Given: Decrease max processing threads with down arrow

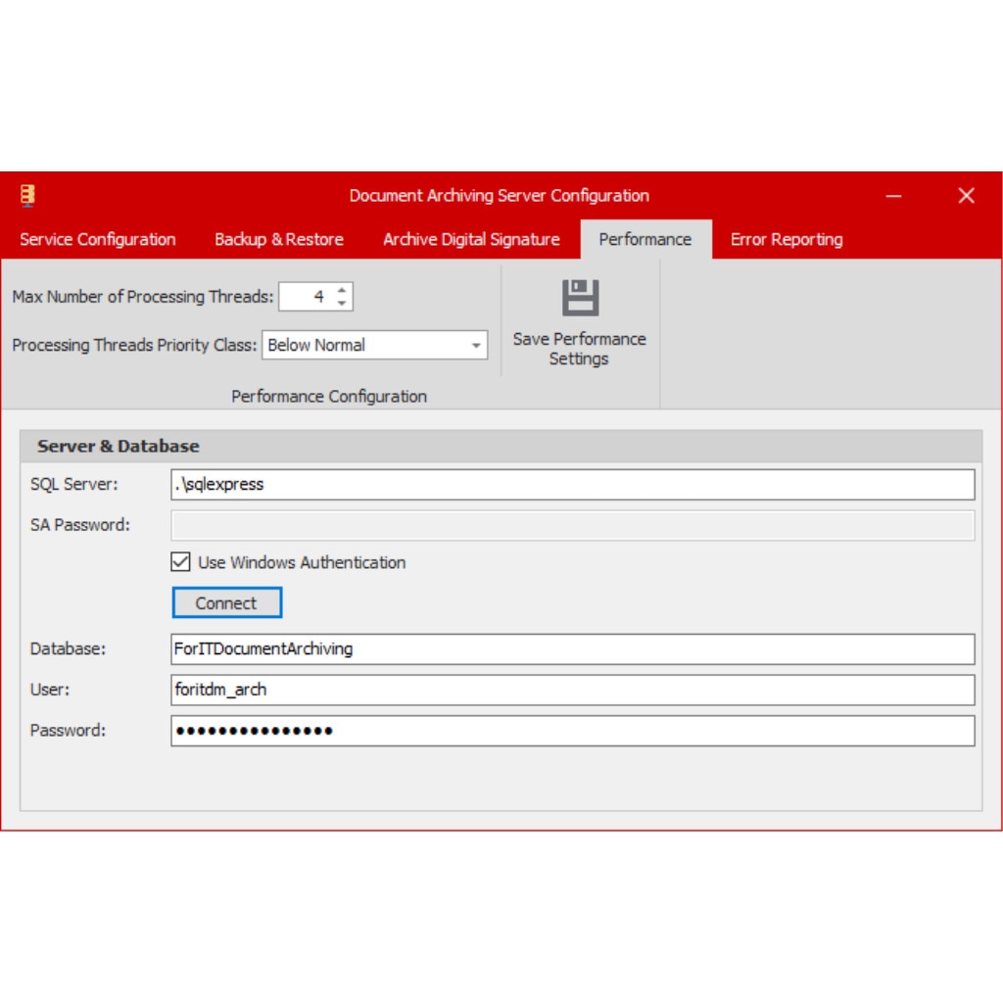Looking at the screenshot, I should [342, 304].
